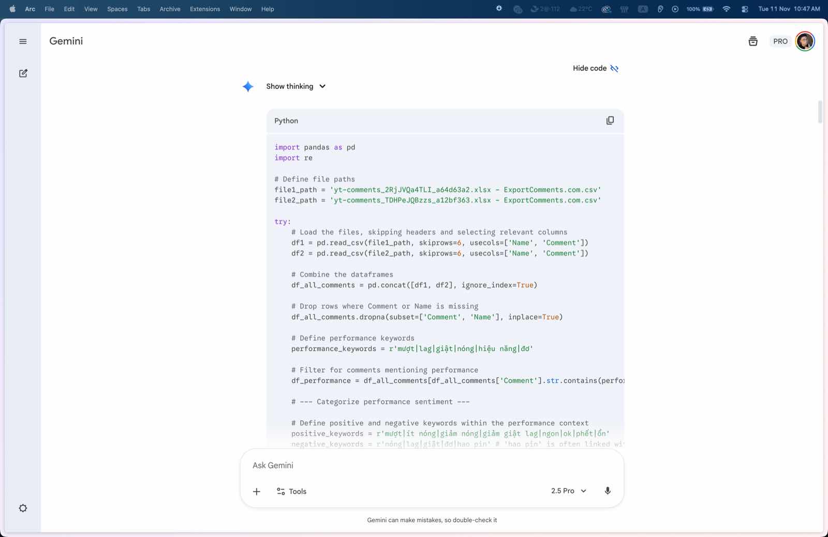Open the Tools menu in prompt box
Image resolution: width=828 pixels, height=537 pixels.
pyautogui.click(x=291, y=492)
